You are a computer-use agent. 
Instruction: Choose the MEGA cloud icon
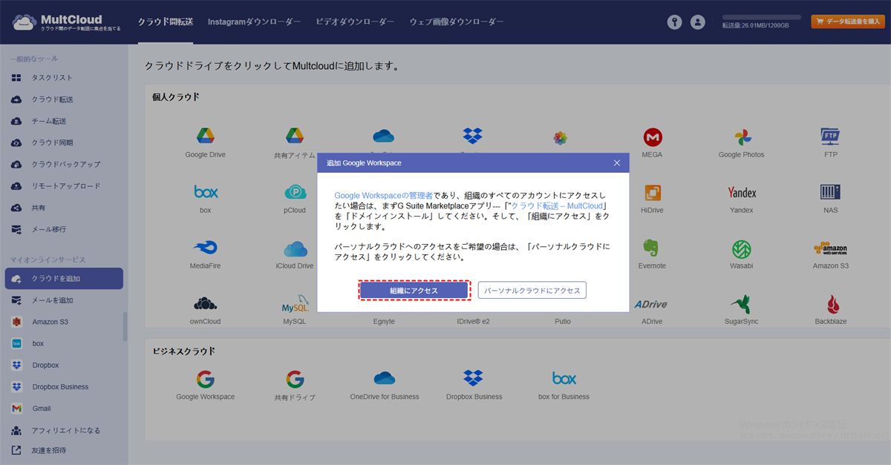tap(653, 136)
